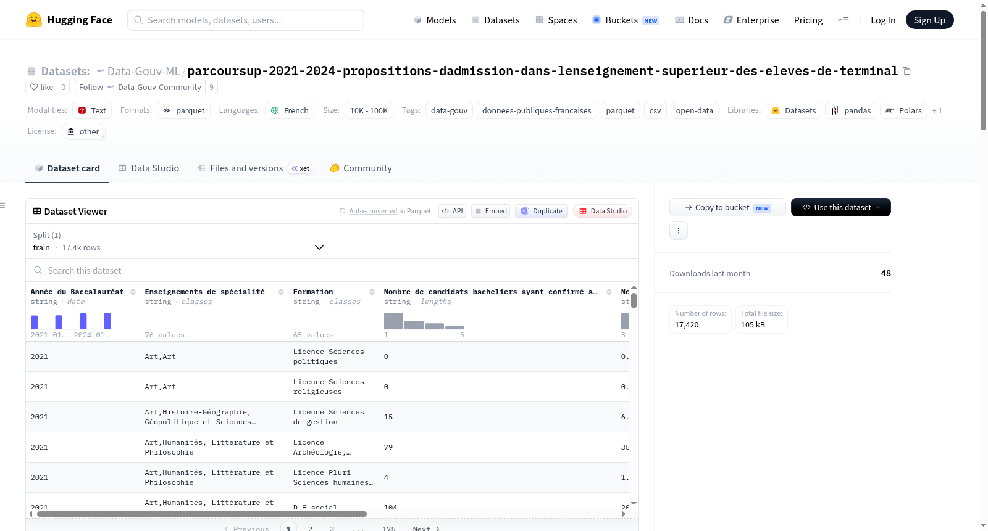Go to the Next viewer page
988x531 pixels.
[x=426, y=528]
